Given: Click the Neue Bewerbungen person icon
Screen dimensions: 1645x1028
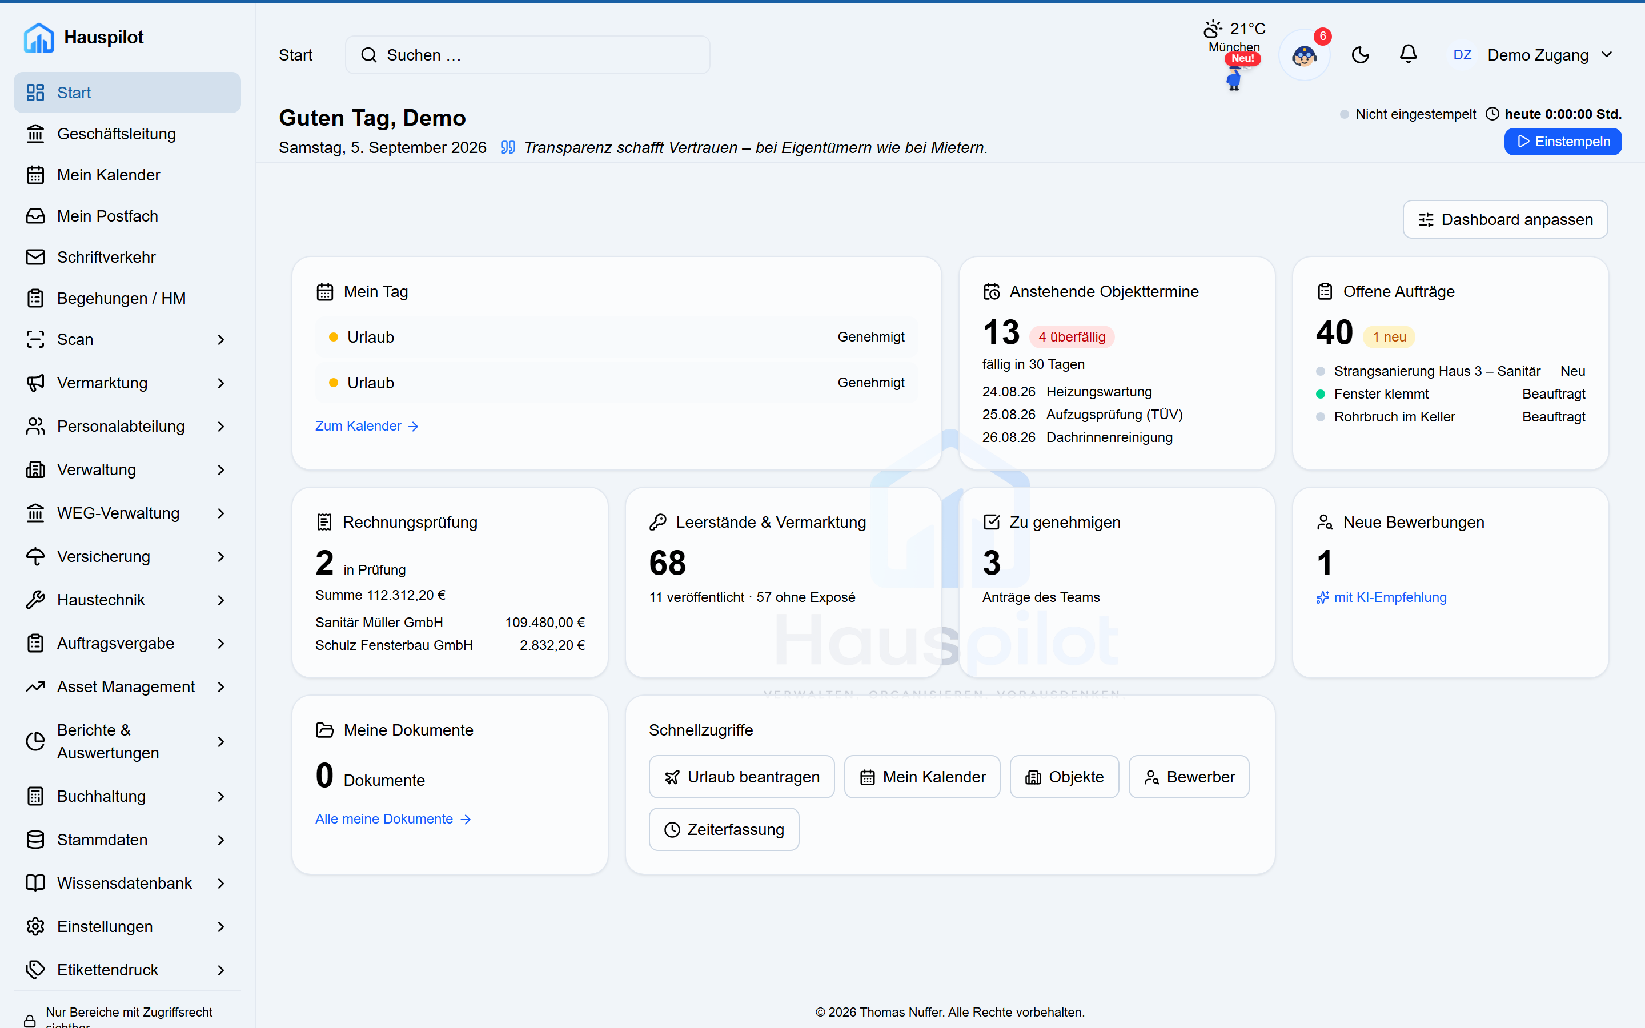Looking at the screenshot, I should (x=1325, y=522).
